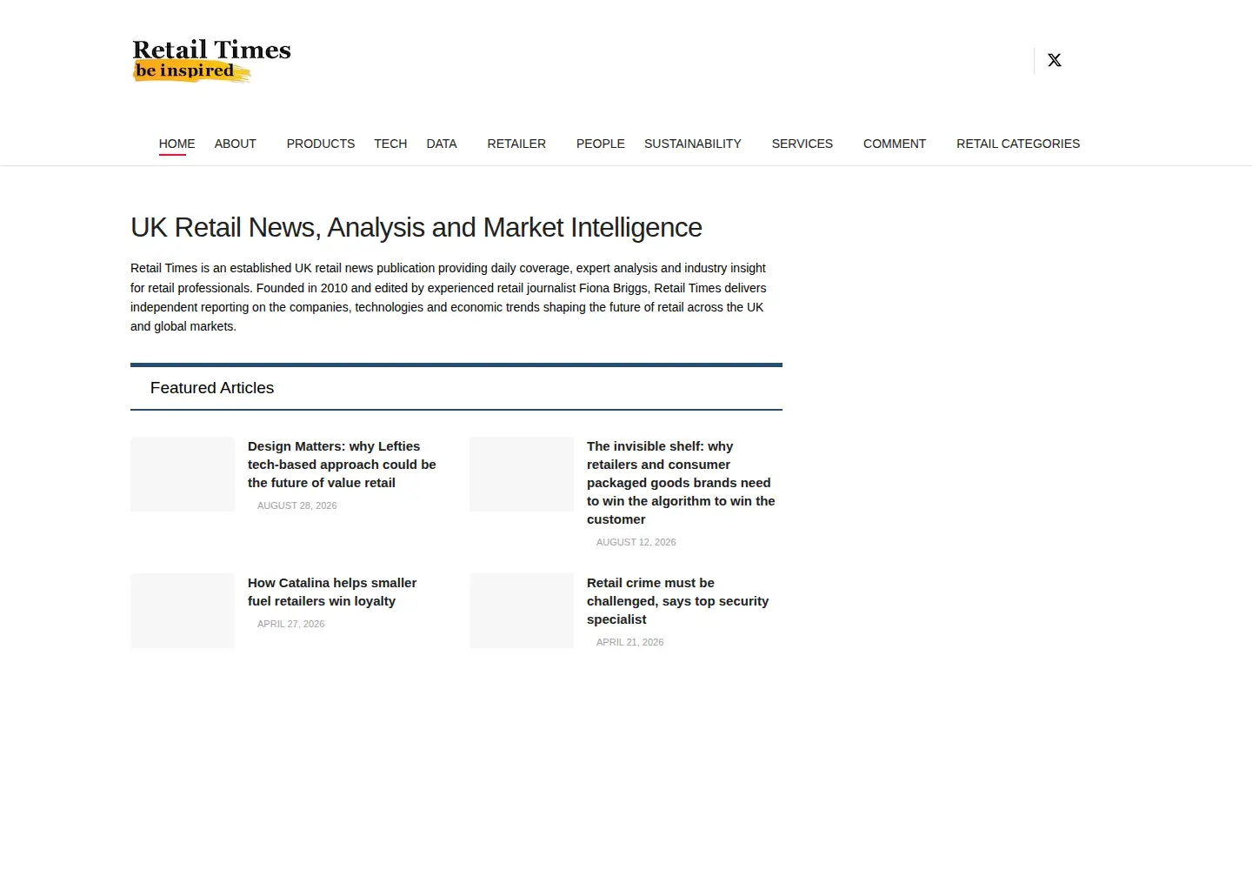Click the 'UK Retail News, Analysis and Market Intelligence' heading
Screen dimensions: 1252x870
416,228
